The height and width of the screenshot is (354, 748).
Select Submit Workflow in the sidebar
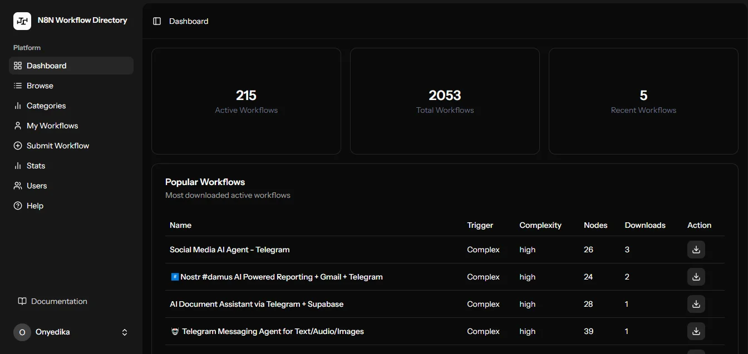71,146
